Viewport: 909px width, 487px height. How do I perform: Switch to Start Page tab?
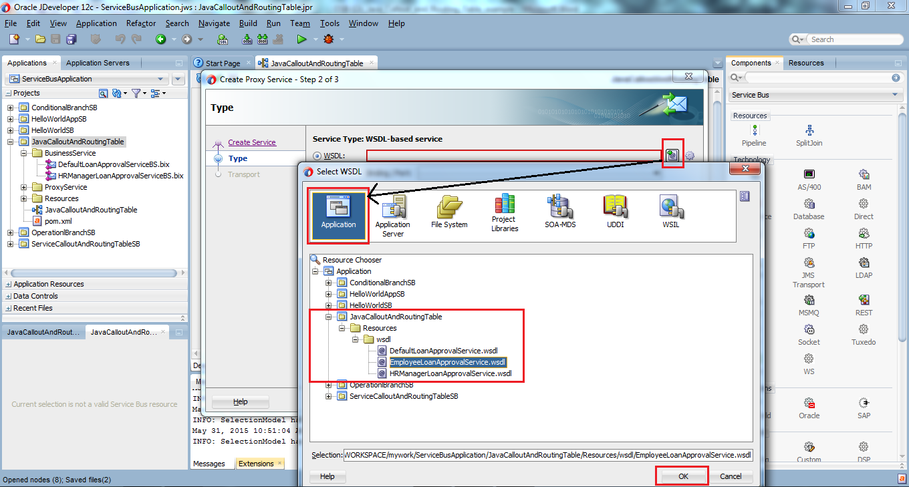click(x=223, y=63)
